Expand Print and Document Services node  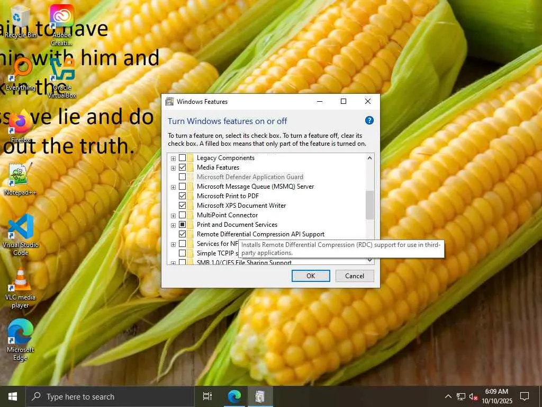(x=173, y=225)
